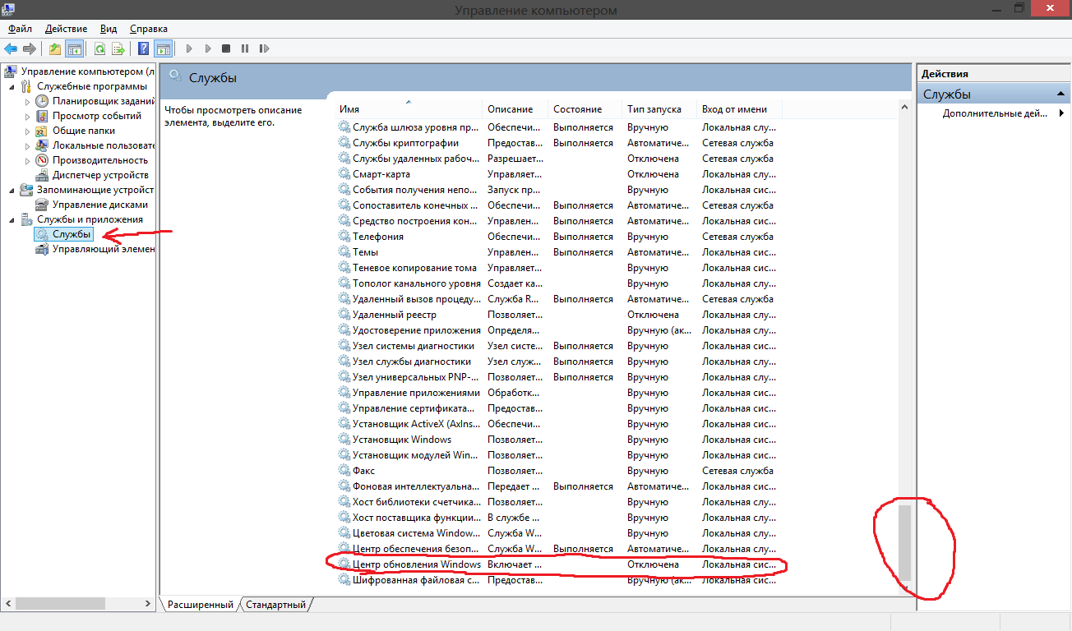Viewport: 1072px width, 631px height.
Task: Click the Refresh icon in the toolbar
Action: coord(99,49)
